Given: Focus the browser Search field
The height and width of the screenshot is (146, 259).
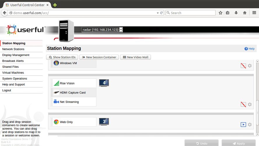Looking at the screenshot, I should 190,13.
